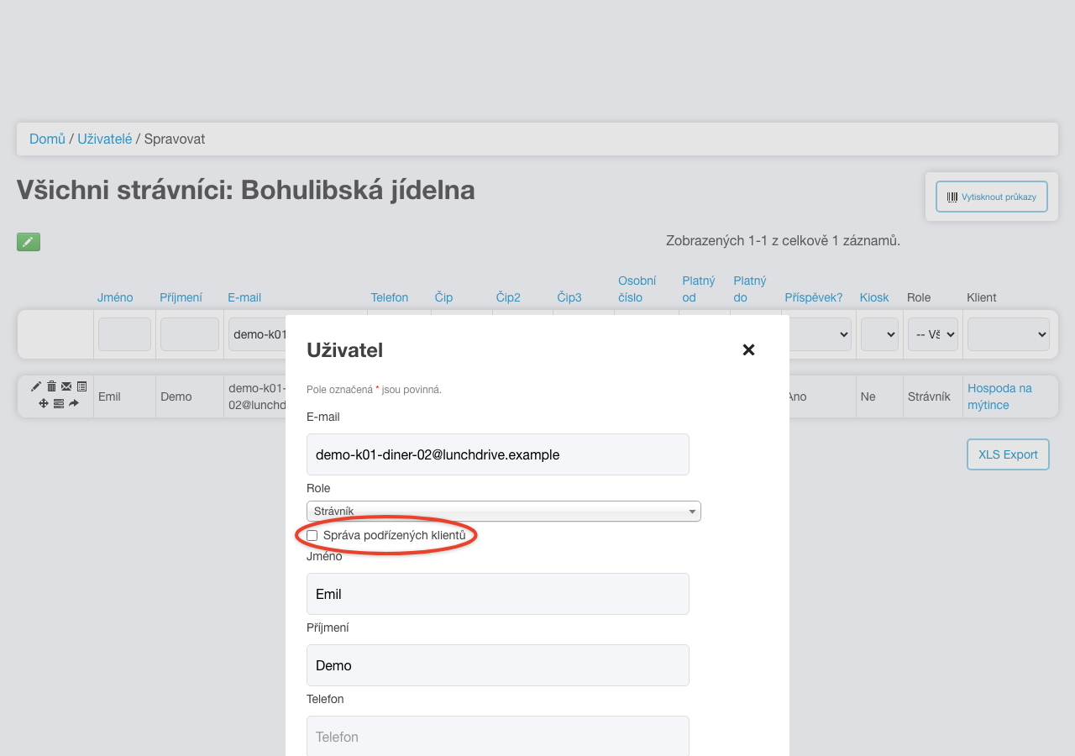Click the four-arrow move icon in Emil's row
The image size is (1075, 756).
44,403
